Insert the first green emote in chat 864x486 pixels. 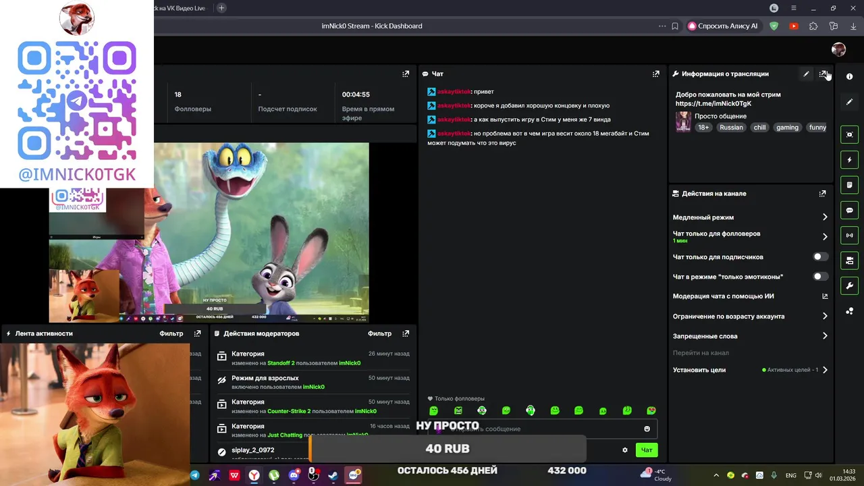pos(433,410)
